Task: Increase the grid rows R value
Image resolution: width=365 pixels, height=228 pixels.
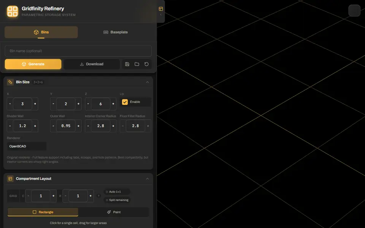Action: click(90, 196)
